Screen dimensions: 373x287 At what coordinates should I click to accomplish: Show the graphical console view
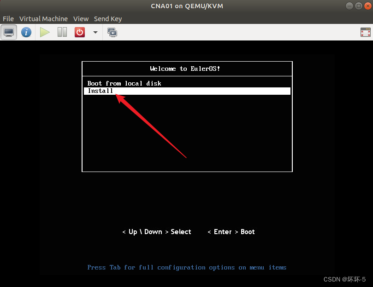[x=9, y=32]
